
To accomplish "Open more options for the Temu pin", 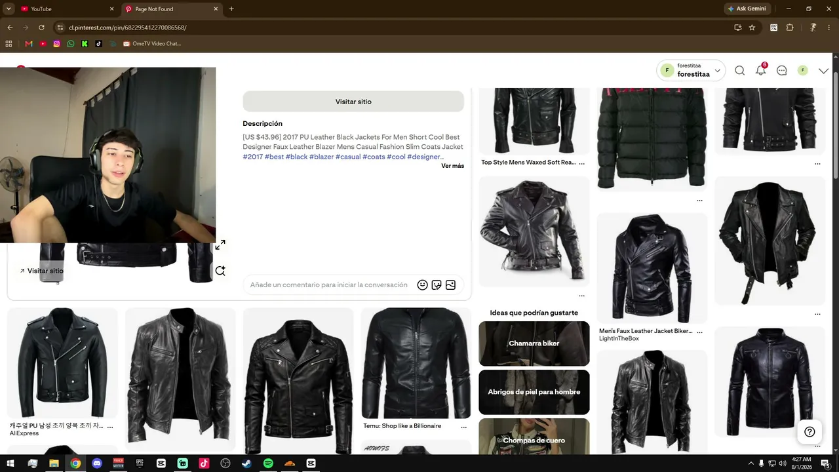I will click(464, 427).
